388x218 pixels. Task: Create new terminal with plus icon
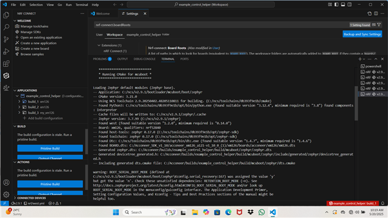point(360,59)
